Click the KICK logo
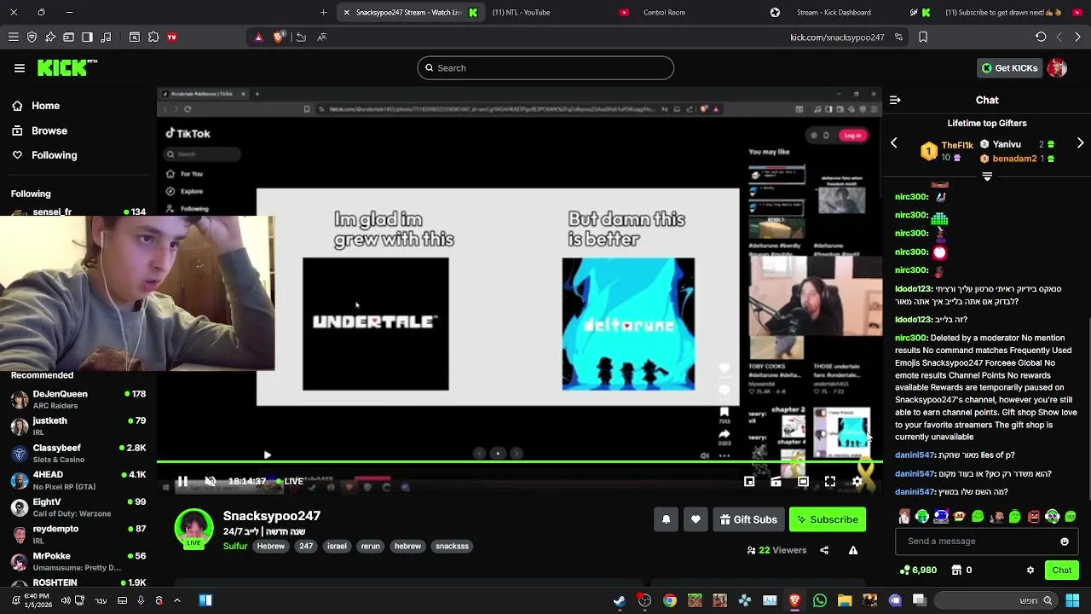1091x614 pixels. [x=66, y=68]
